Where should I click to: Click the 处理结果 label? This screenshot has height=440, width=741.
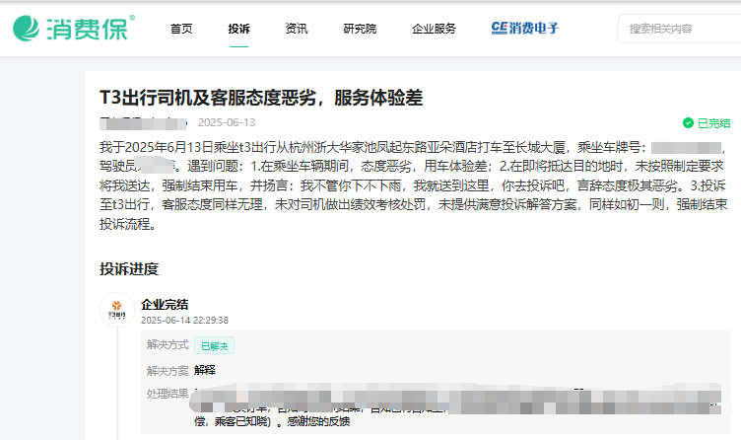point(168,394)
